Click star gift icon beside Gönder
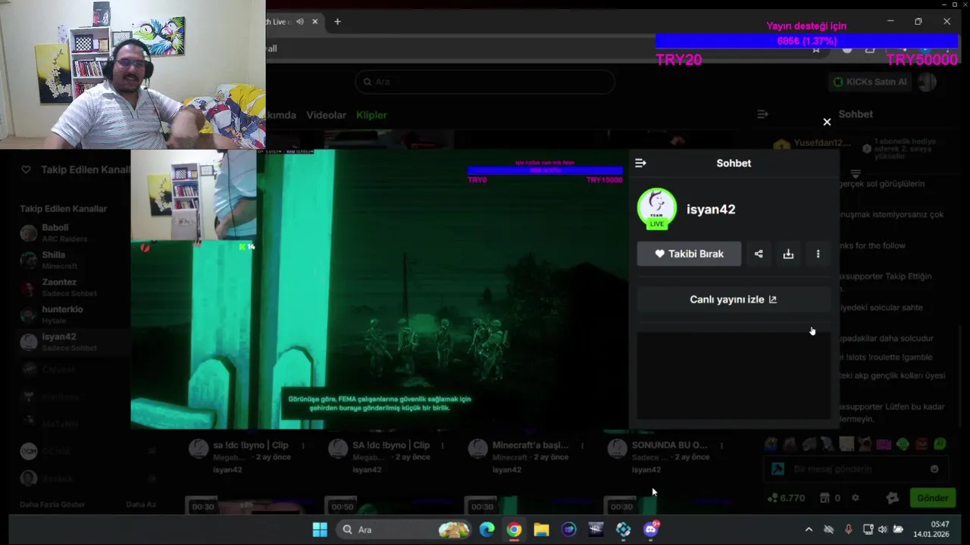The width and height of the screenshot is (970, 545). coord(893,498)
